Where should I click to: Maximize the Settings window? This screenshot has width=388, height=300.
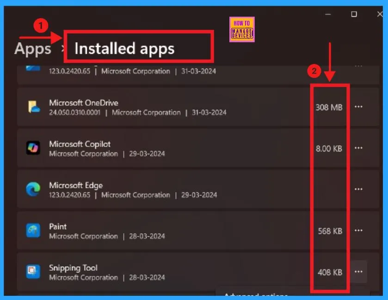click(x=354, y=14)
